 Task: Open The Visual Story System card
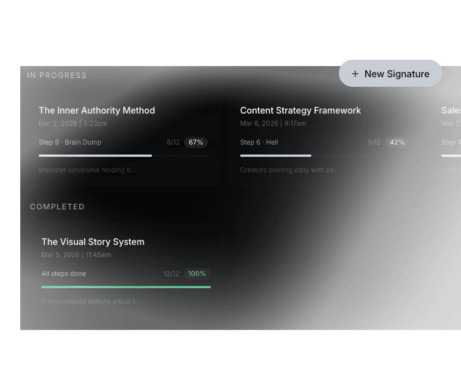[126, 271]
